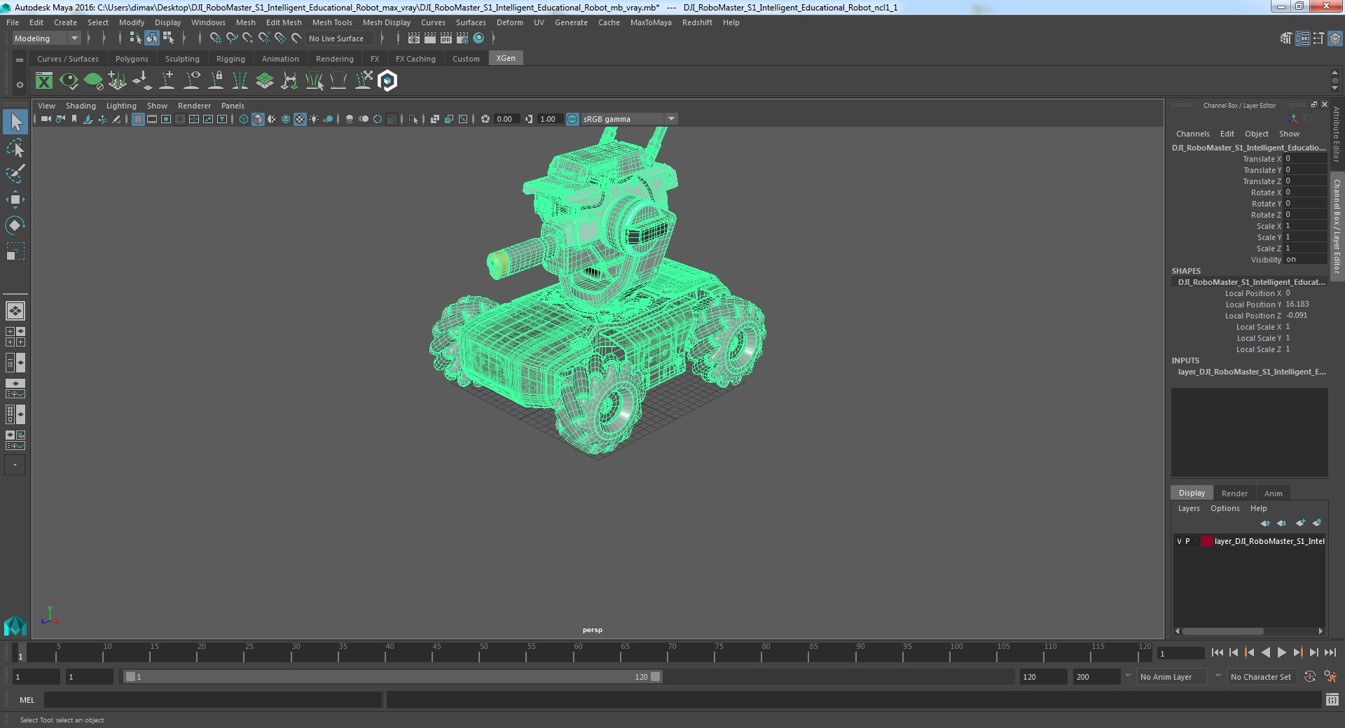The image size is (1345, 728).
Task: Choose the Paint selection tool
Action: 15,173
